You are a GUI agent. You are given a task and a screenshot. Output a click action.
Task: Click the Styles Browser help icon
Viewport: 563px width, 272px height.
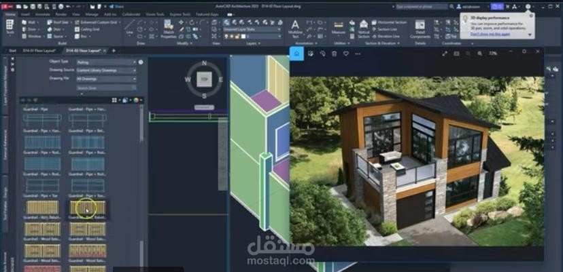pyautogui.click(x=141, y=62)
